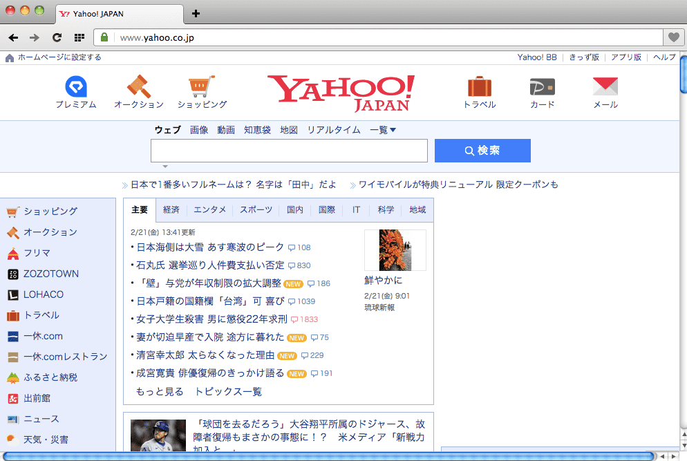Image resolution: width=687 pixels, height=461 pixels.
Task: Open Travel (トラベル) suitcase icon at top
Action: point(480,86)
